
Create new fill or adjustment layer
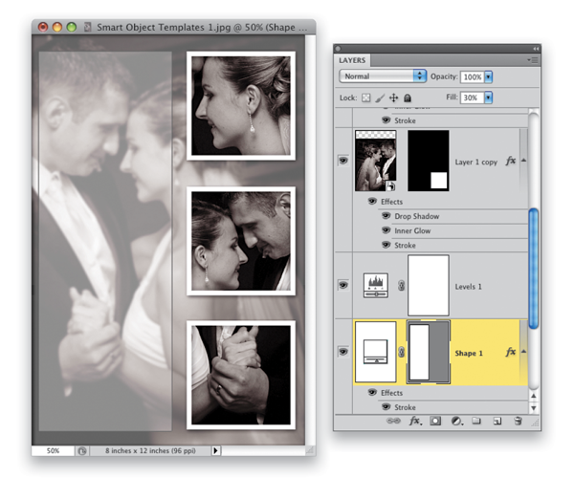(456, 421)
